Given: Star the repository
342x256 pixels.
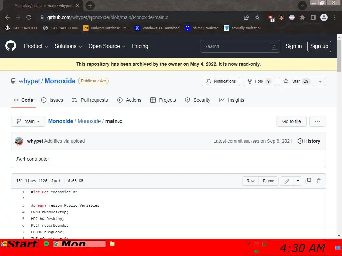Looking at the screenshot, I should point(297,81).
